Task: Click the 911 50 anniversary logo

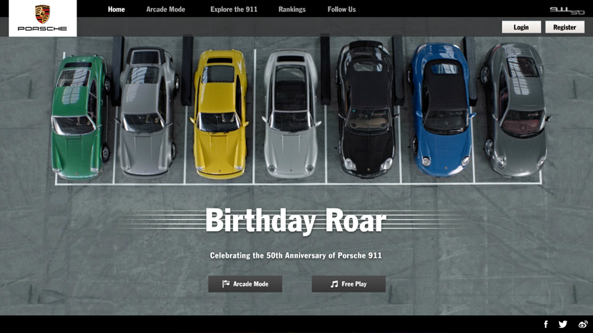Action: (566, 10)
